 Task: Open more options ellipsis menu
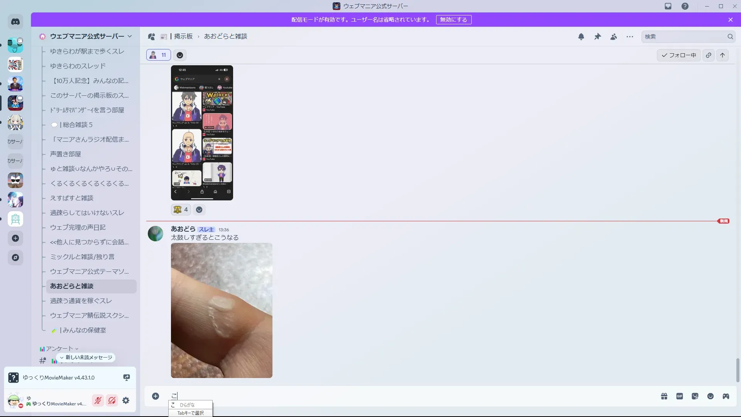point(630,37)
